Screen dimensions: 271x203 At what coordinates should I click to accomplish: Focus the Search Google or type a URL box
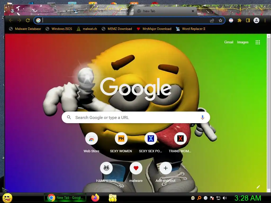pos(136,117)
